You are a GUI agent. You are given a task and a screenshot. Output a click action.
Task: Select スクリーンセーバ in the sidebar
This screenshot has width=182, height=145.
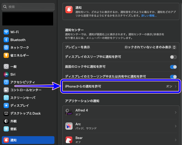(28, 98)
